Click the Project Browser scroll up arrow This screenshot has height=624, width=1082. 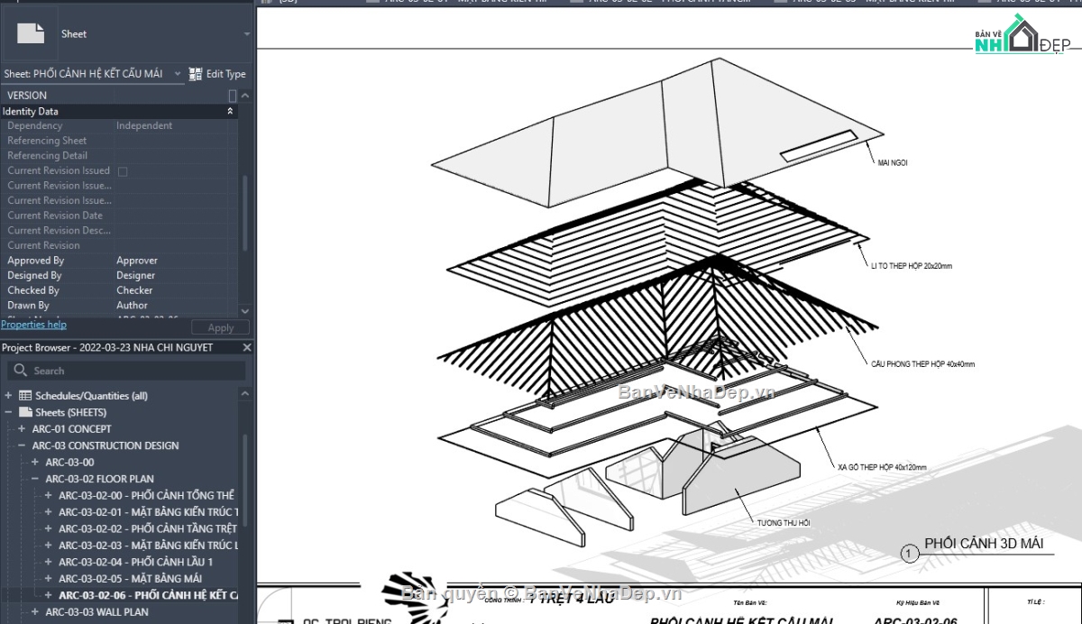245,396
